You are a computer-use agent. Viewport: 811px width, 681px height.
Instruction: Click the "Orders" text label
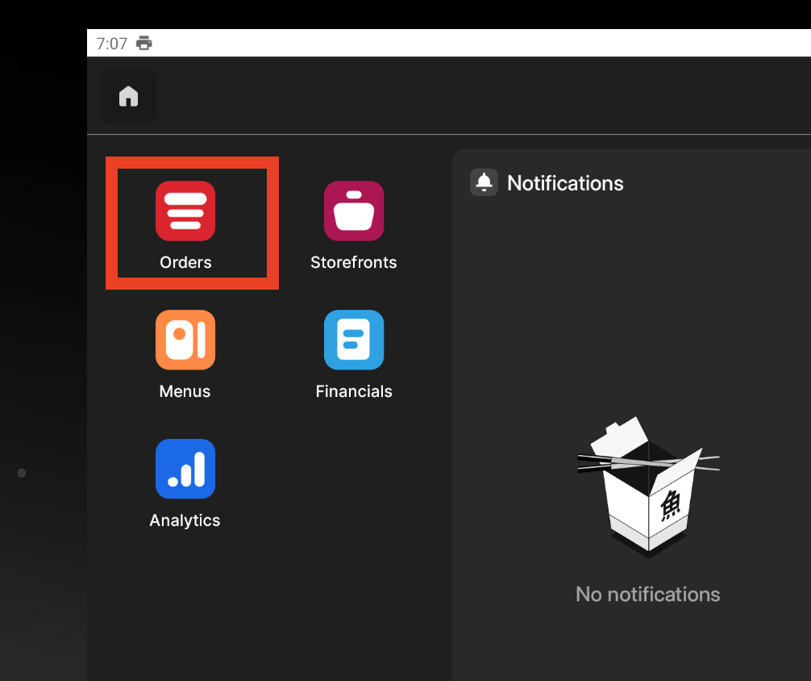point(185,262)
